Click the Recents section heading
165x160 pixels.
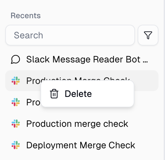(25, 16)
